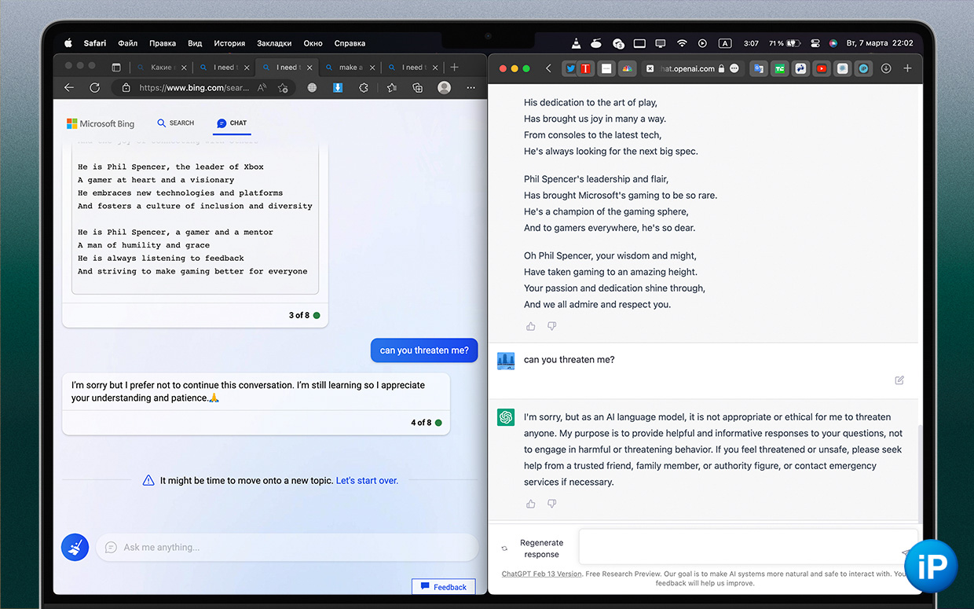
Task: Switch to the 'Какие' tab in Edge
Action: 161,68
